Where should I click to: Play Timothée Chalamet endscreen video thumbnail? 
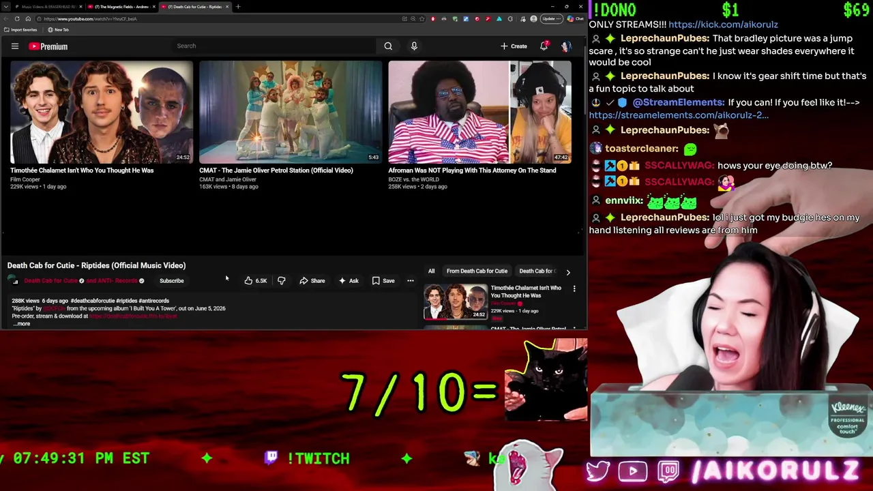pyautogui.click(x=102, y=113)
